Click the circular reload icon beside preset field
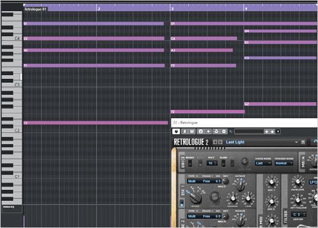This screenshot has width=318, height=228. point(231,132)
